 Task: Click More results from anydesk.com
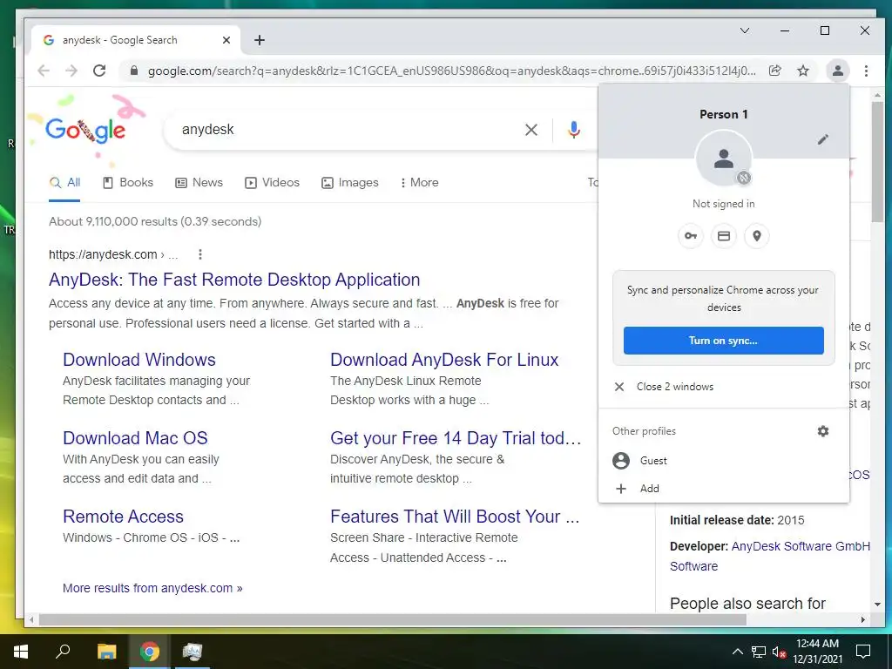pos(152,588)
